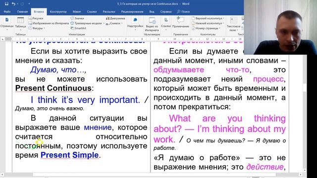
Task: Click the right arrow of horizontal scrollbar
Action: 301,175
